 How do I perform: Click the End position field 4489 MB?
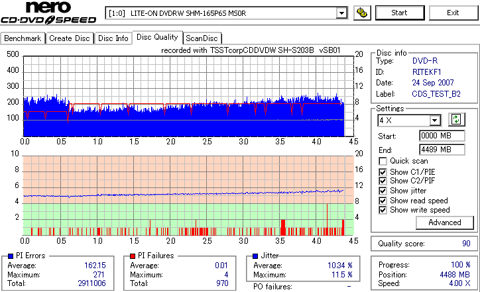click(442, 150)
